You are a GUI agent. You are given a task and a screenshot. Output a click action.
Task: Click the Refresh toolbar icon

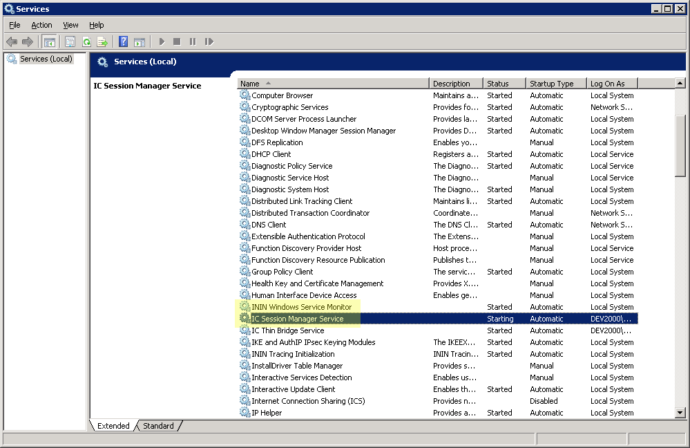[86, 42]
